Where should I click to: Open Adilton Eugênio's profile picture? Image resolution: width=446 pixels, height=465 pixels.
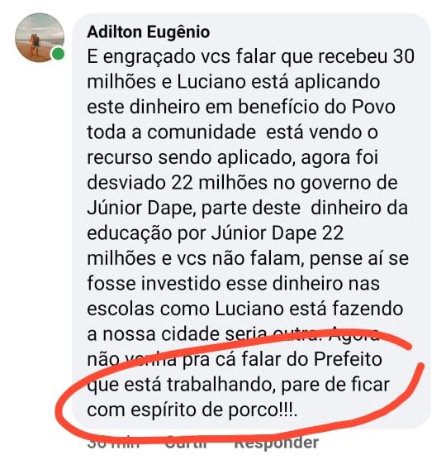(40, 37)
